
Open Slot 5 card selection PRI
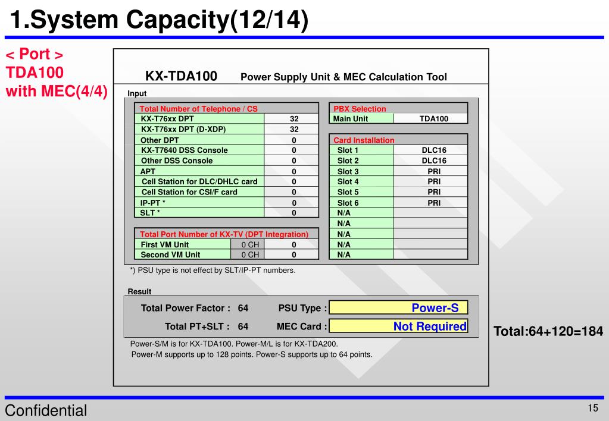point(431,192)
